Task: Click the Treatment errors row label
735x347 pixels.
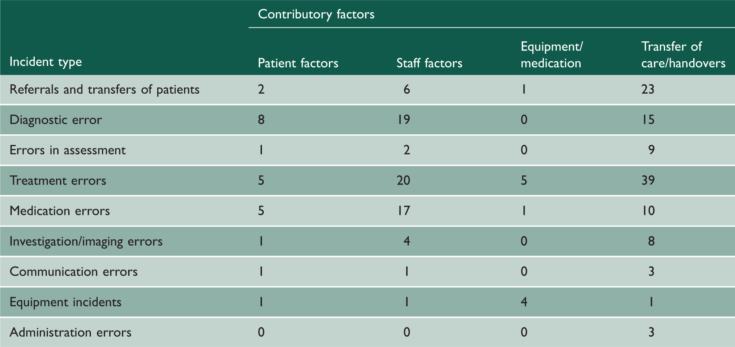Action: click(58, 180)
